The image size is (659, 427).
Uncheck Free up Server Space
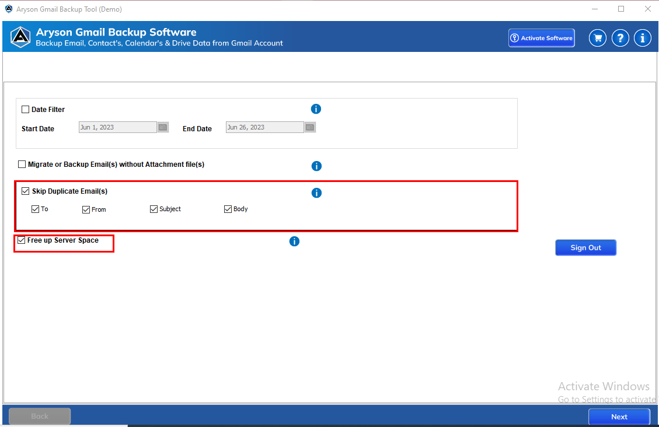tap(21, 240)
